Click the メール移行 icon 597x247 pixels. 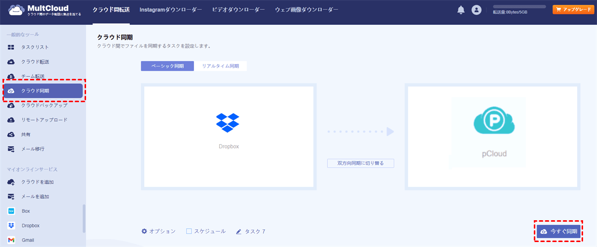[x=11, y=149]
